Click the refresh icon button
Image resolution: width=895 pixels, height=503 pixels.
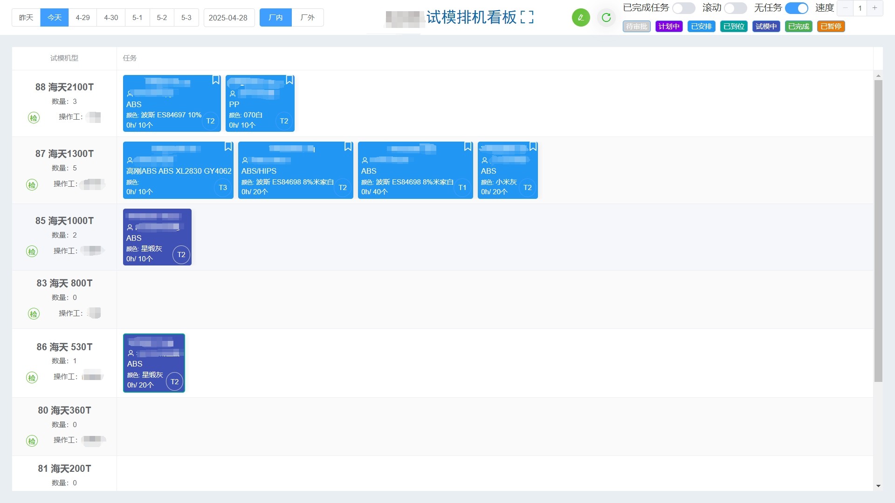[x=606, y=18]
